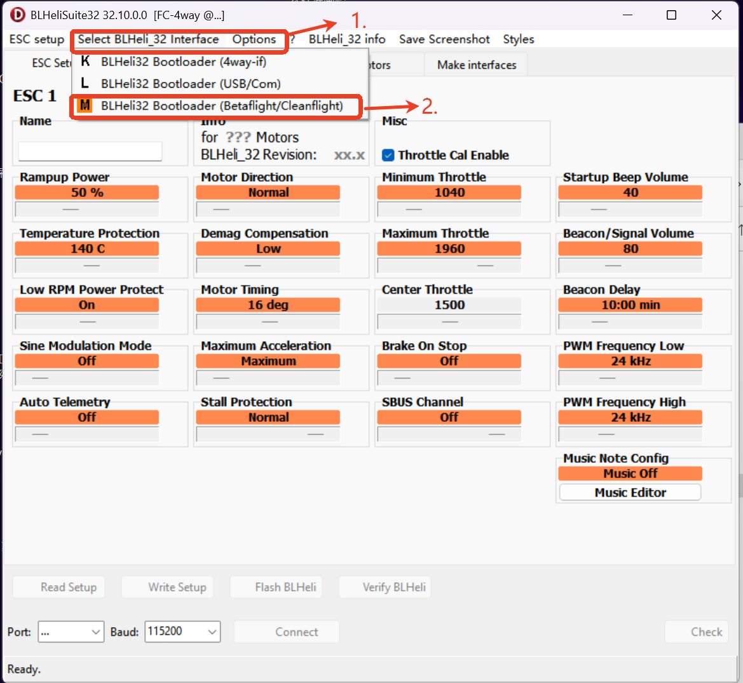Open the ESC setup menu
The image size is (743, 683).
[36, 39]
